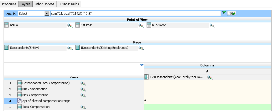Image resolution: width=272 pixels, height=111 pixels.
Task: Click the green flag icon beside the formula field
Action: 224,13
